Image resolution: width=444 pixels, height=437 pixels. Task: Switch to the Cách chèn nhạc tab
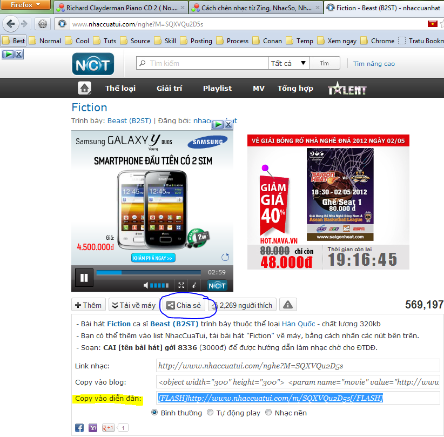(x=255, y=8)
